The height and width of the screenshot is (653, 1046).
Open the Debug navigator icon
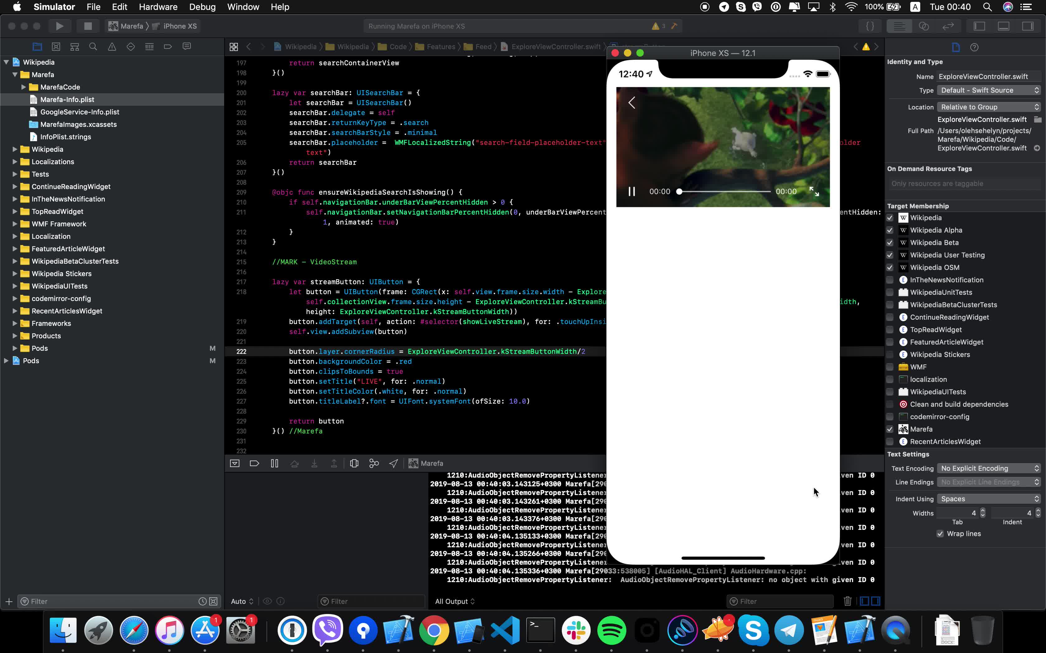tap(149, 47)
